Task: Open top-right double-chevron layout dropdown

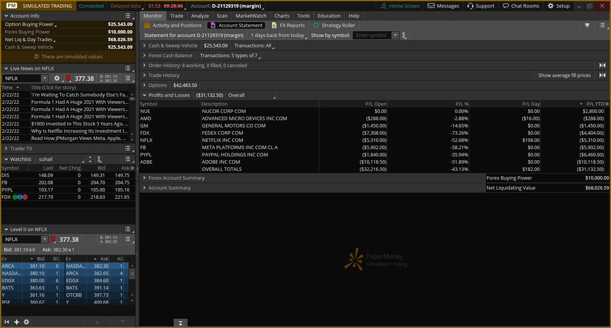Action: (587, 25)
